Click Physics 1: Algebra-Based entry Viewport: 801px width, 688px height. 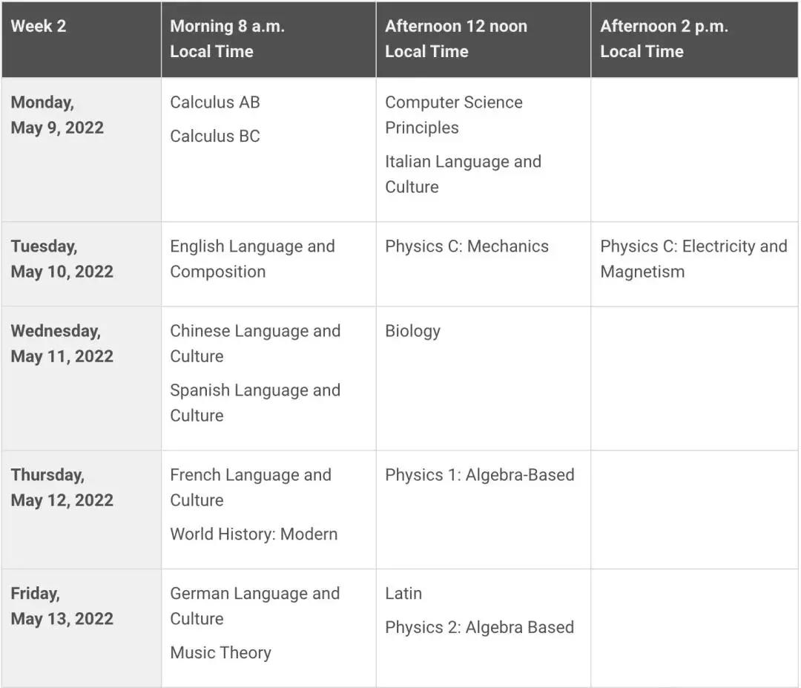click(479, 475)
